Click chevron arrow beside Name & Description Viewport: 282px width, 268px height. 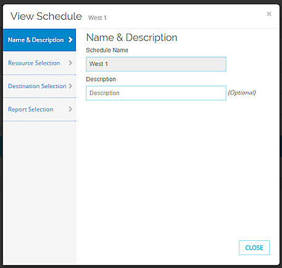70,39
